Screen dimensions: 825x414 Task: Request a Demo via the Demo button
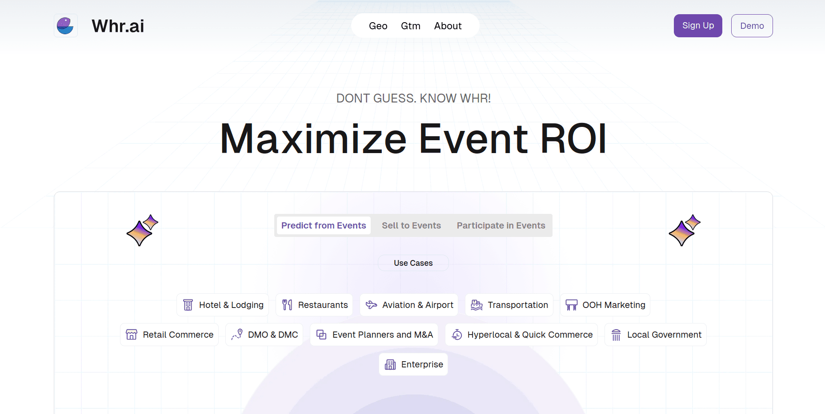[752, 26]
